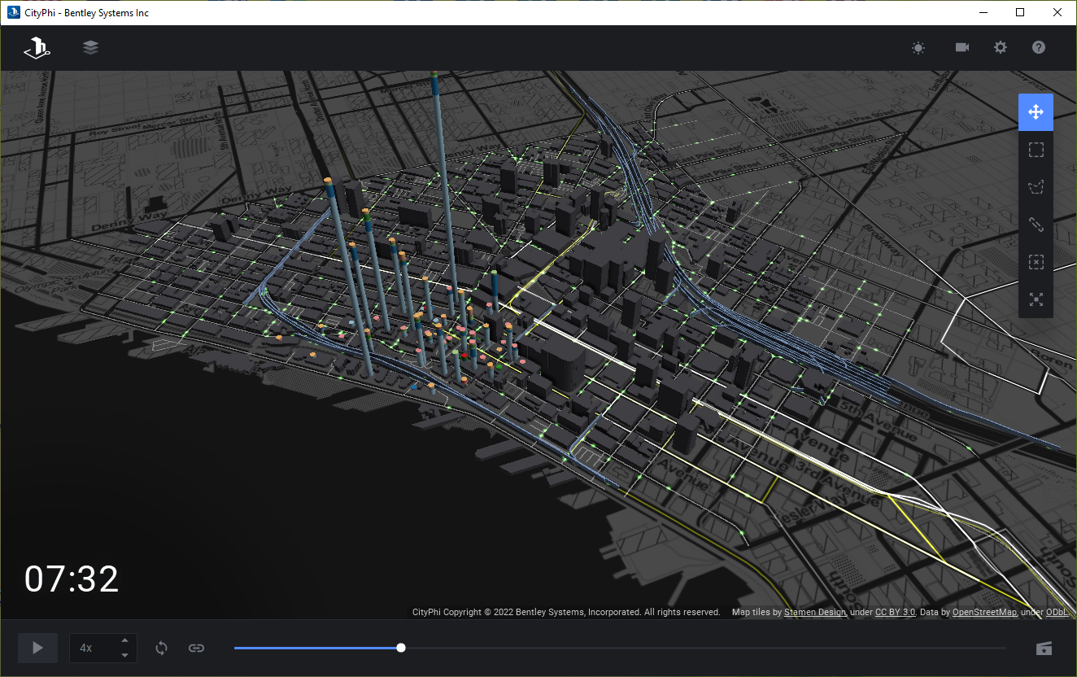Toggle the loop playback icon
The height and width of the screenshot is (677, 1077).
tap(161, 648)
